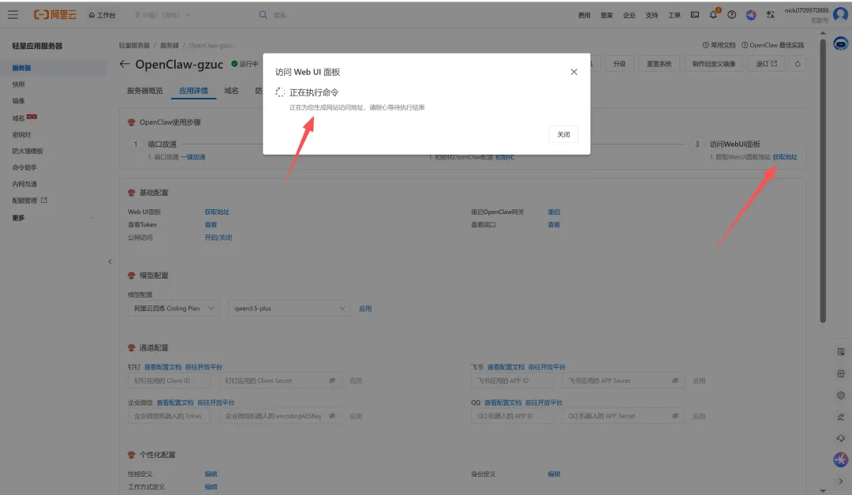Switch to the 服务器概览 tab
This screenshot has height=495, width=852.
coord(145,91)
